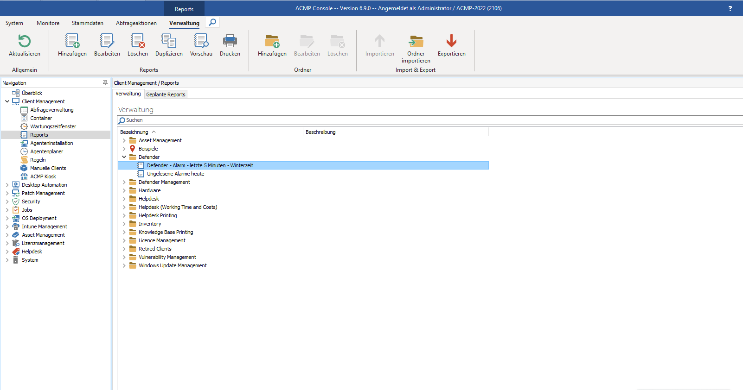Expand Desktop Automation navigation node

click(7, 185)
